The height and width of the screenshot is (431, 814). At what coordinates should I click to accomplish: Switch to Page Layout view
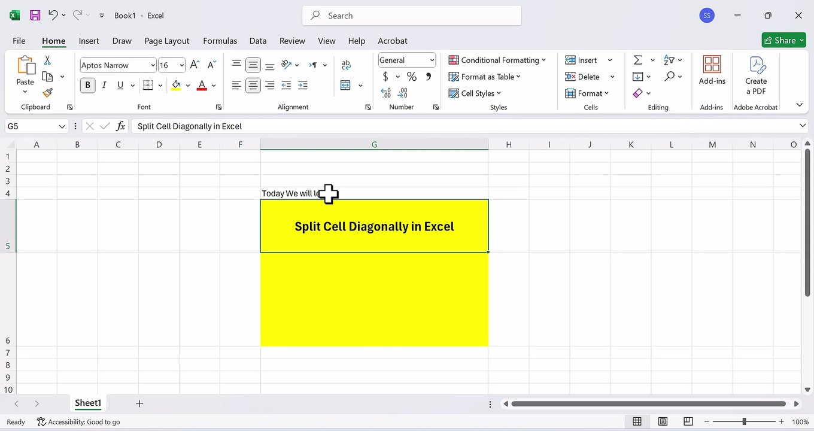click(x=663, y=421)
